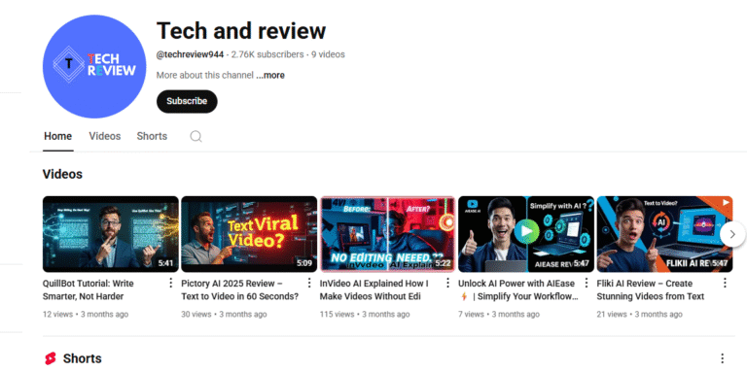Click the channel search magnifier icon
This screenshot has height=372, width=747.
tap(196, 137)
